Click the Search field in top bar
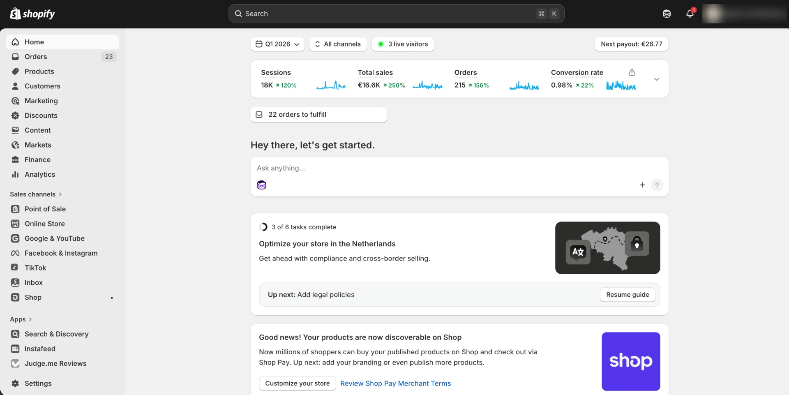 point(397,14)
